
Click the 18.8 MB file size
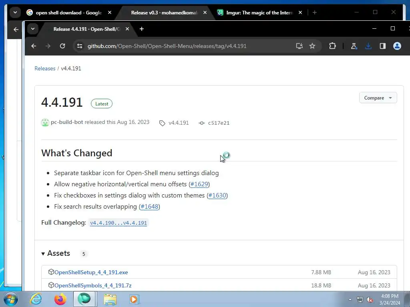pyautogui.click(x=321, y=285)
